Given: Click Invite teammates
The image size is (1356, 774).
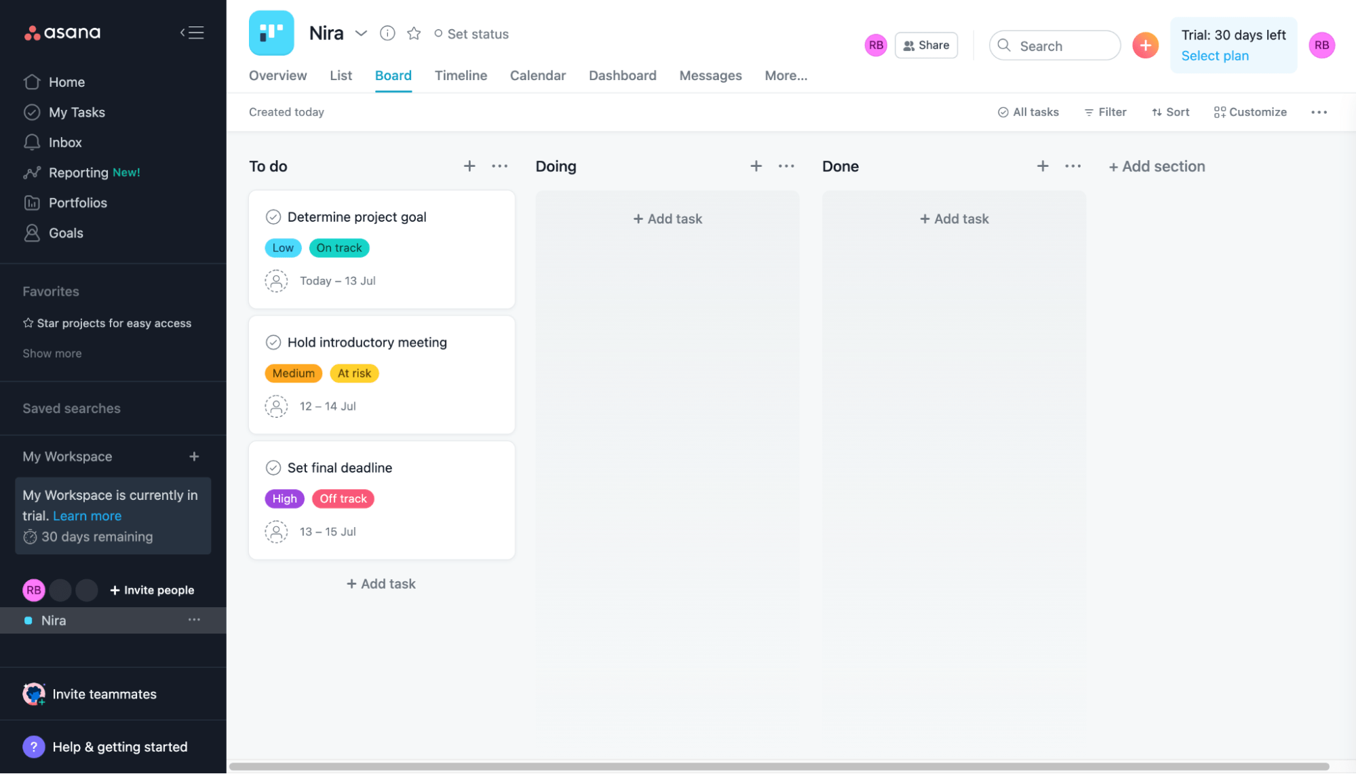Looking at the screenshot, I should point(90,694).
